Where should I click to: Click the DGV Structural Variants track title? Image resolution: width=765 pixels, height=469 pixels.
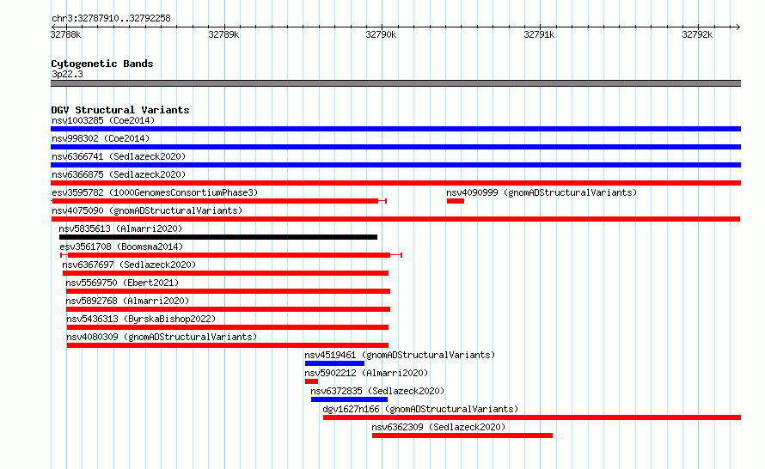pyautogui.click(x=120, y=110)
